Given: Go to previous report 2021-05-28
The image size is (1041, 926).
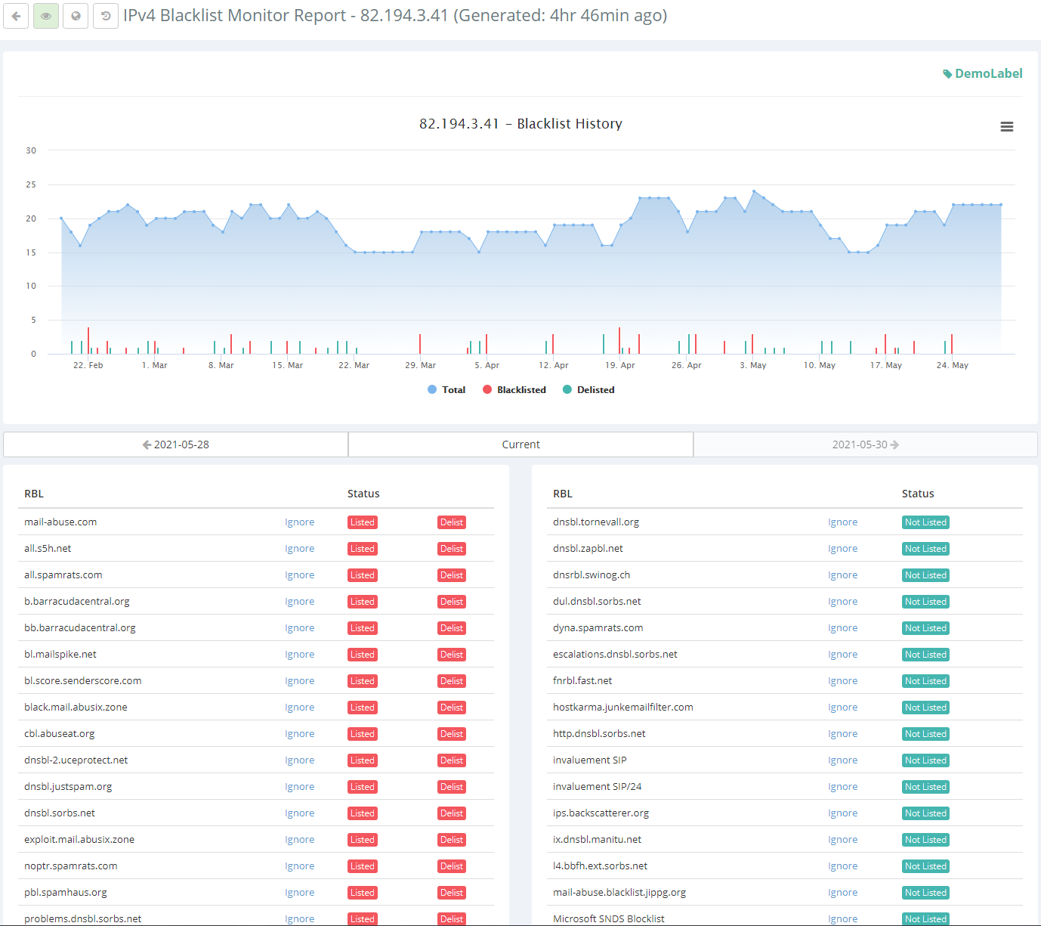Looking at the screenshot, I should coord(176,444).
